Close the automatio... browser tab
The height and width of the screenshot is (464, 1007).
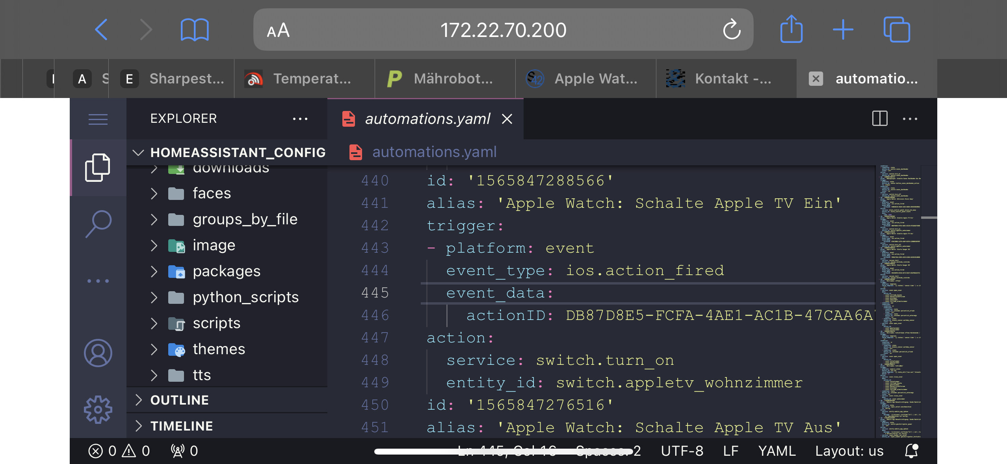pyautogui.click(x=816, y=79)
